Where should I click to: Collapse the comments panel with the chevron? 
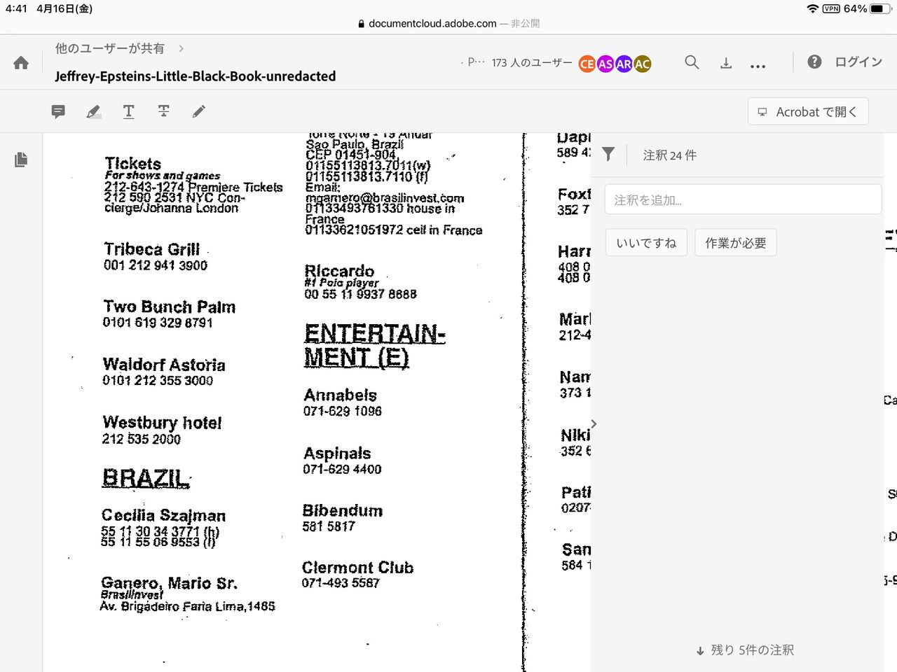[594, 424]
